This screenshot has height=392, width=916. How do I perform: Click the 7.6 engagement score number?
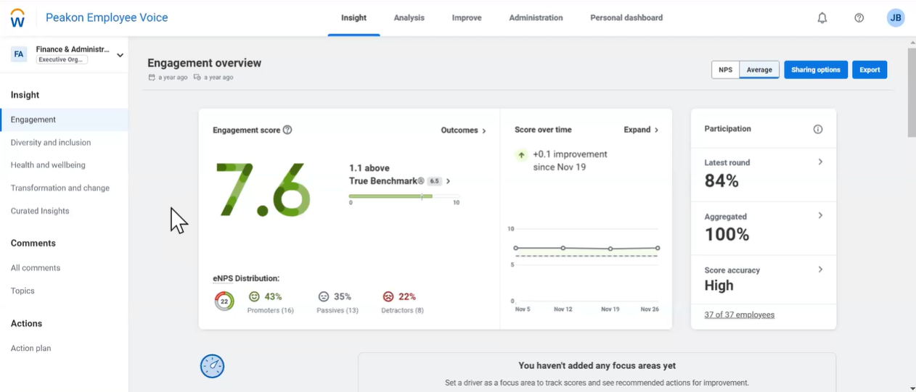(264, 191)
